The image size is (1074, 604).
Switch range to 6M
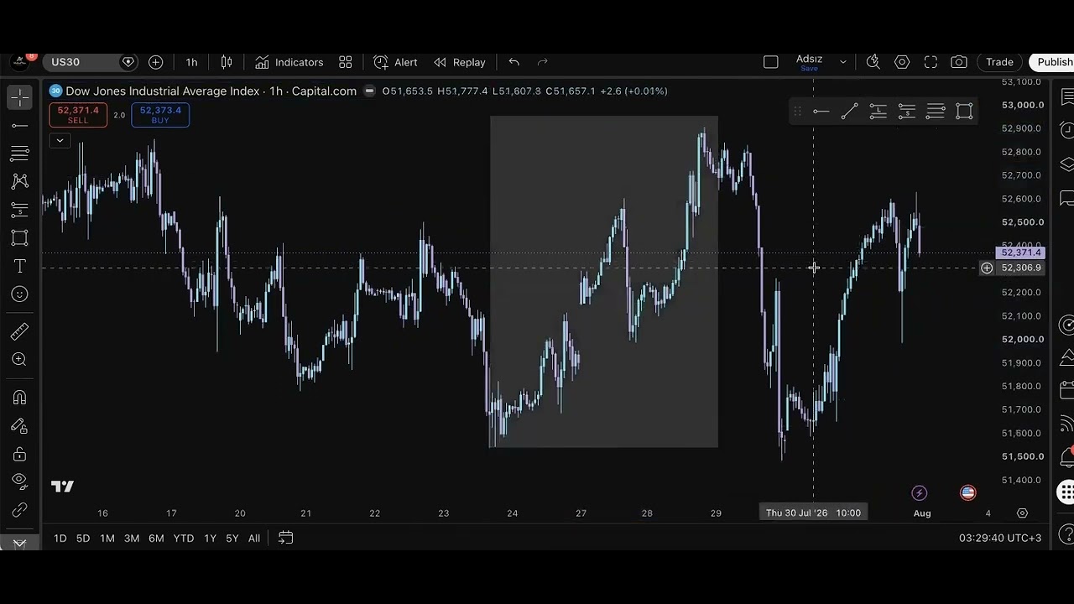[156, 539]
